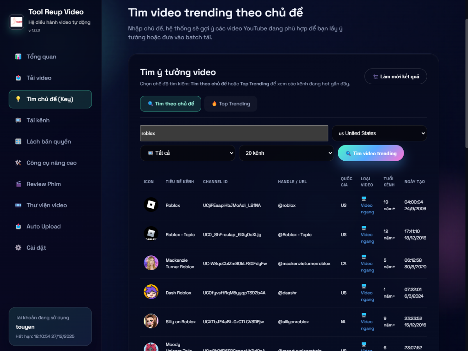Open Auto Upload page
468x351 pixels.
[43, 227]
